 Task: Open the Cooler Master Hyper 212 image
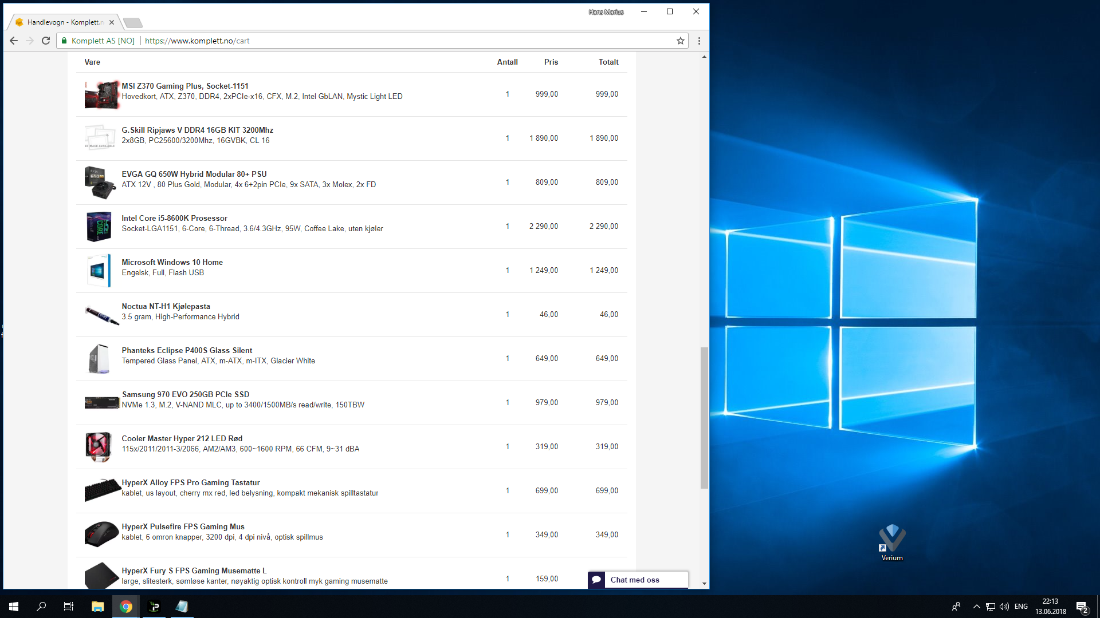[x=99, y=447]
